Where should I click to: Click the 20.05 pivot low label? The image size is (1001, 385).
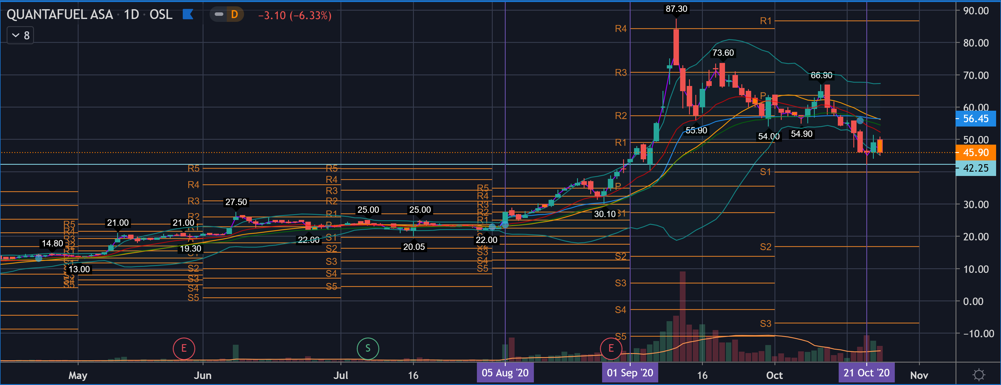click(x=414, y=247)
